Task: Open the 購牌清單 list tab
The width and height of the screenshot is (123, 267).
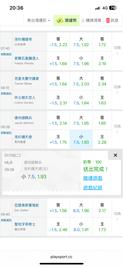Action: coord(91,21)
